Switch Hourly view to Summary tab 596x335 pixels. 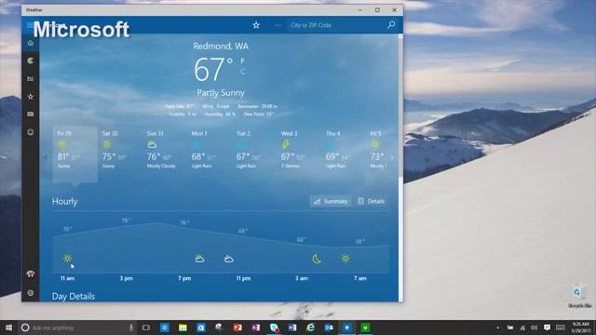331,201
